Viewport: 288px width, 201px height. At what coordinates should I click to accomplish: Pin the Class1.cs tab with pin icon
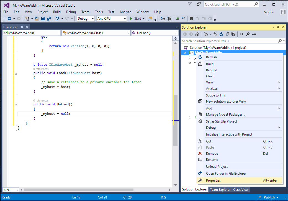pyautogui.click(x=22, y=27)
